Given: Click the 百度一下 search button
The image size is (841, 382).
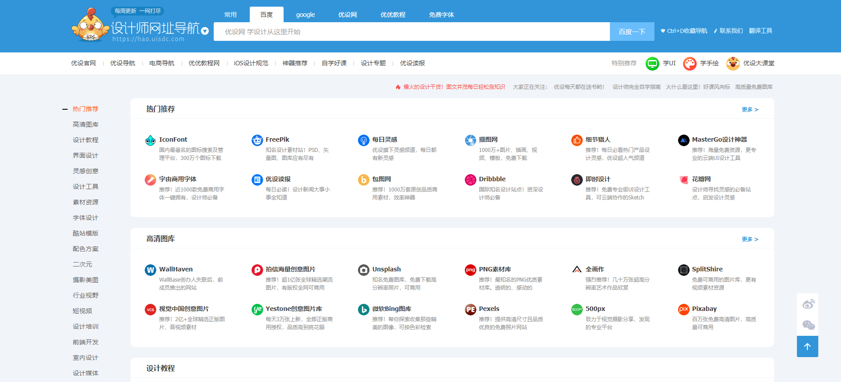Looking at the screenshot, I should pos(632,32).
